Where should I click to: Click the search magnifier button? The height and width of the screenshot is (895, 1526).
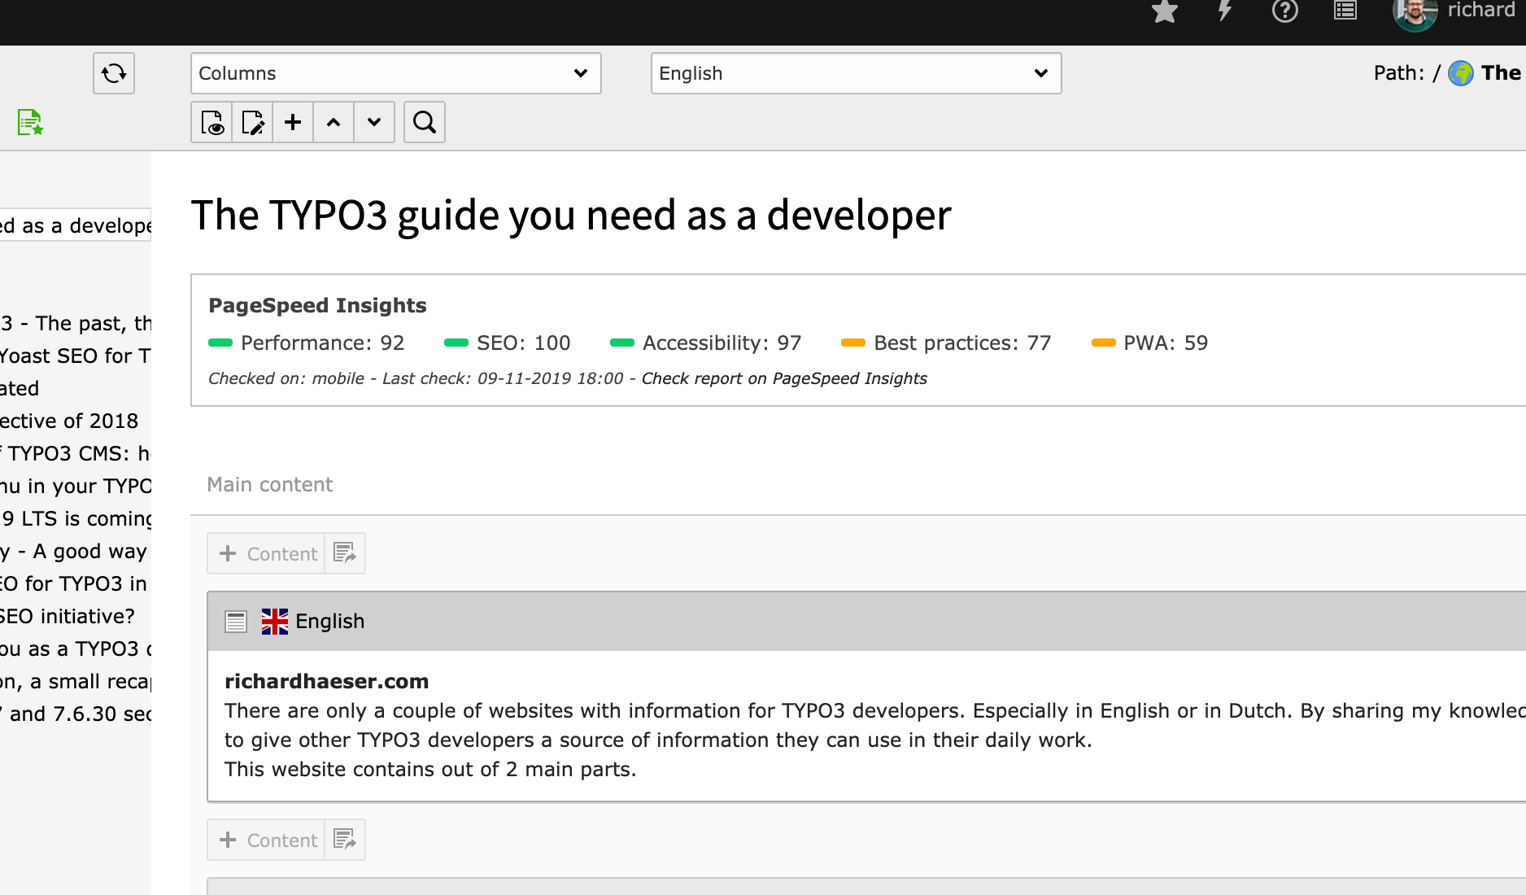point(425,122)
